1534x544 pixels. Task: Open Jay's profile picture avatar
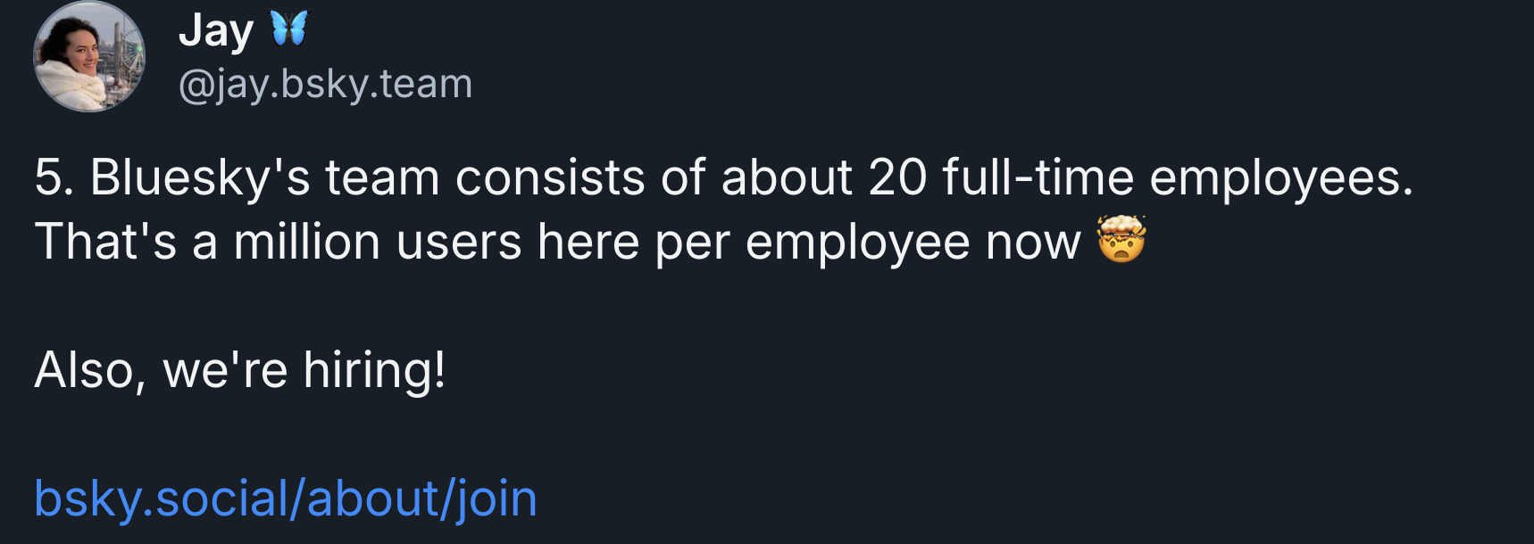click(88, 57)
